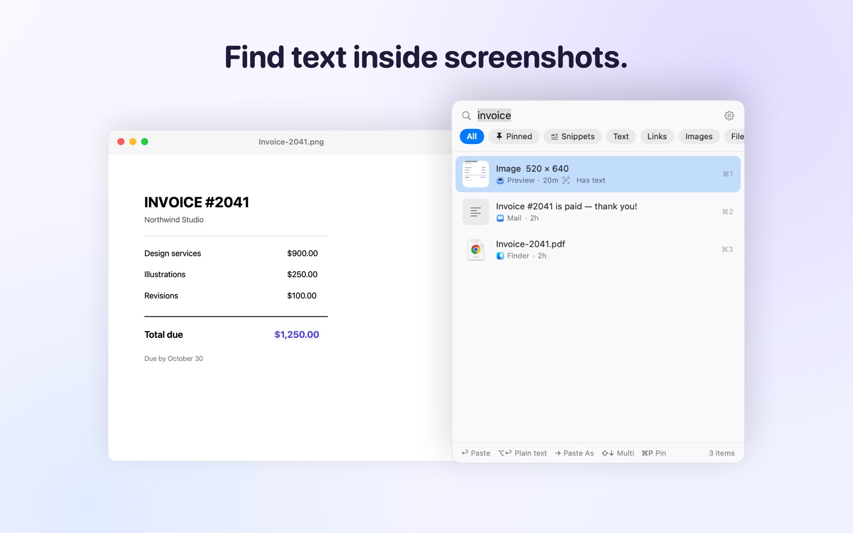
Task: Click the Mail app icon in second result
Action: 500,218
